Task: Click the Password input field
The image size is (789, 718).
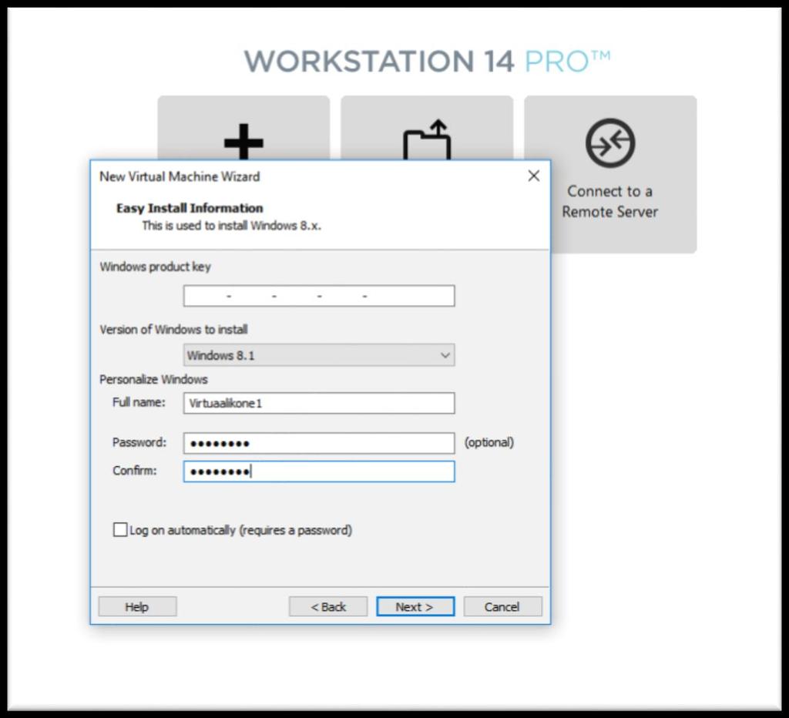Action: click(319, 443)
